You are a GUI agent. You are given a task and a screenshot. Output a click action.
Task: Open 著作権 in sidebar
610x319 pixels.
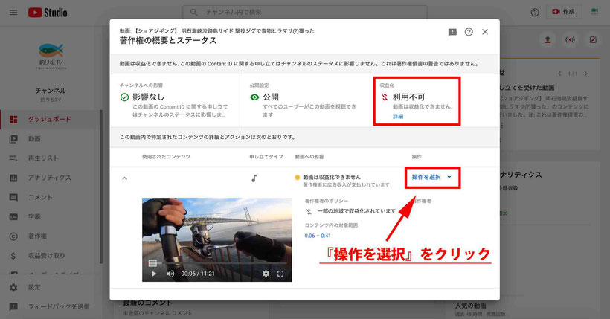click(x=50, y=236)
